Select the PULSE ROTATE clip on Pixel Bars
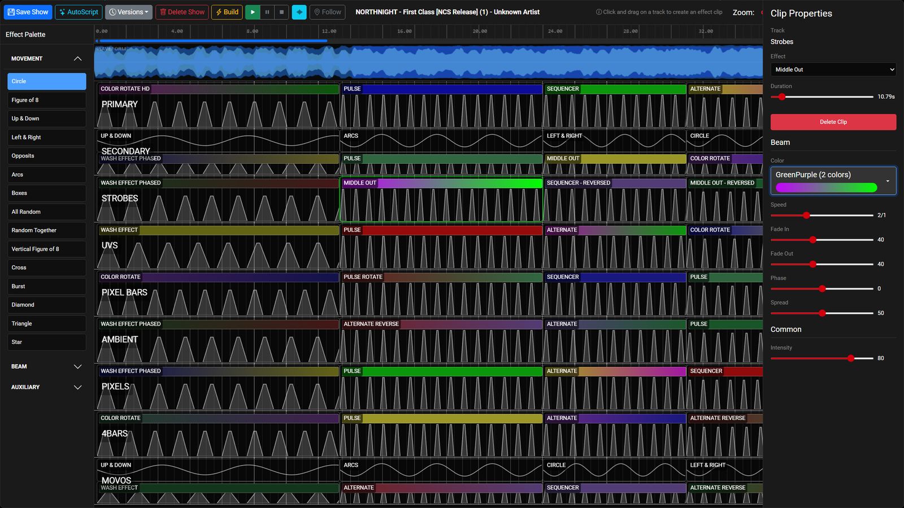The width and height of the screenshot is (904, 508). click(441, 294)
